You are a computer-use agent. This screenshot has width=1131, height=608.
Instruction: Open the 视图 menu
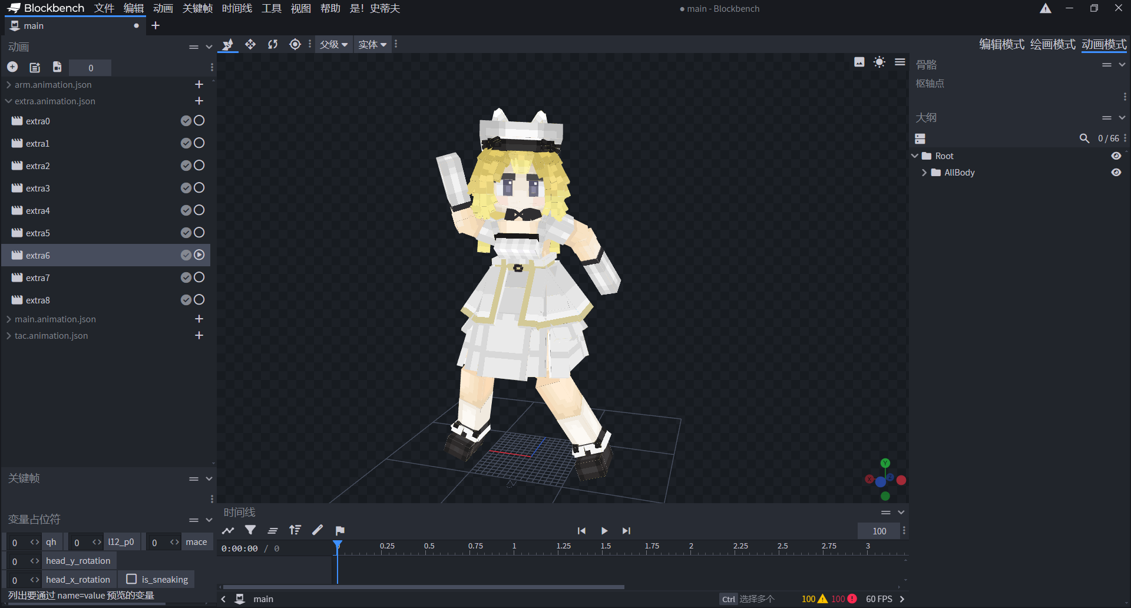[x=301, y=8]
